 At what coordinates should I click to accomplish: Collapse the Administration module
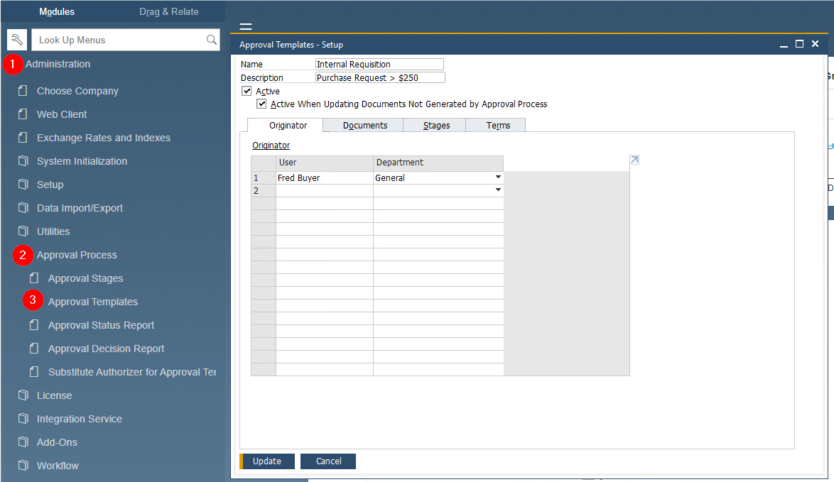(x=58, y=64)
